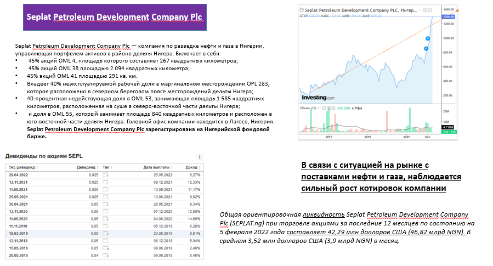The width and height of the screenshot is (493, 266).
Task: Click the yield value 14,66%
Action: (x=194, y=218)
